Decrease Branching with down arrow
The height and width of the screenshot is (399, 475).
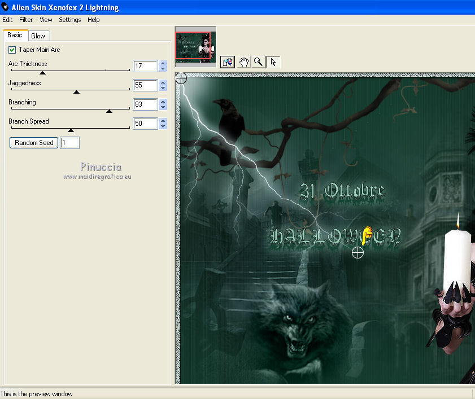click(163, 107)
